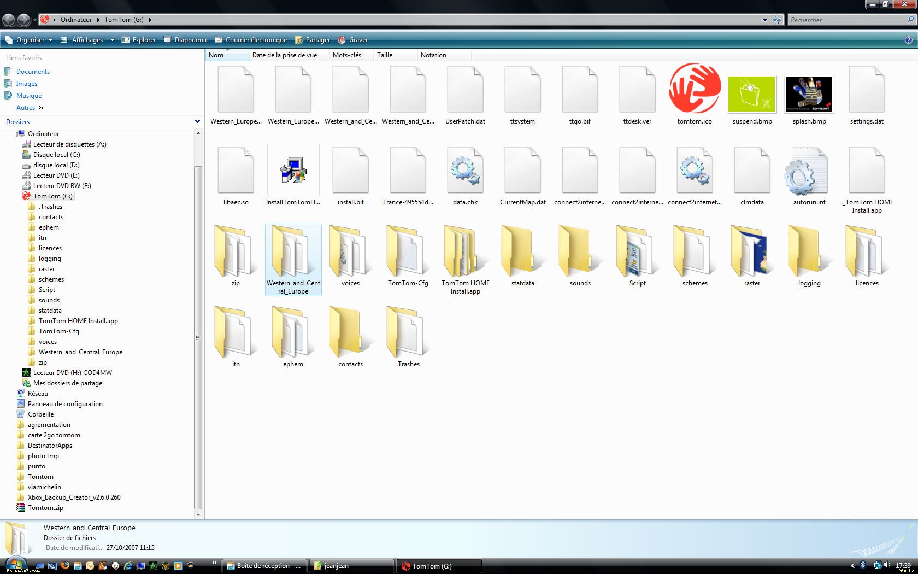The height and width of the screenshot is (574, 918).
Task: Click in the Rechercher search box
Action: click(x=846, y=20)
